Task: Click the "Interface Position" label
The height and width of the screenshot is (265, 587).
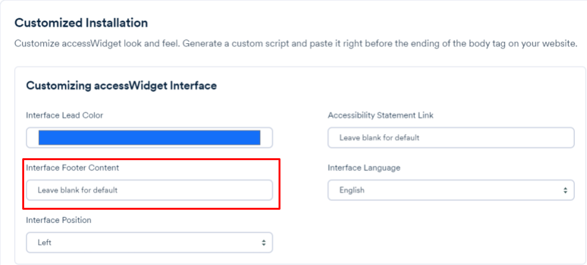Action: (59, 220)
